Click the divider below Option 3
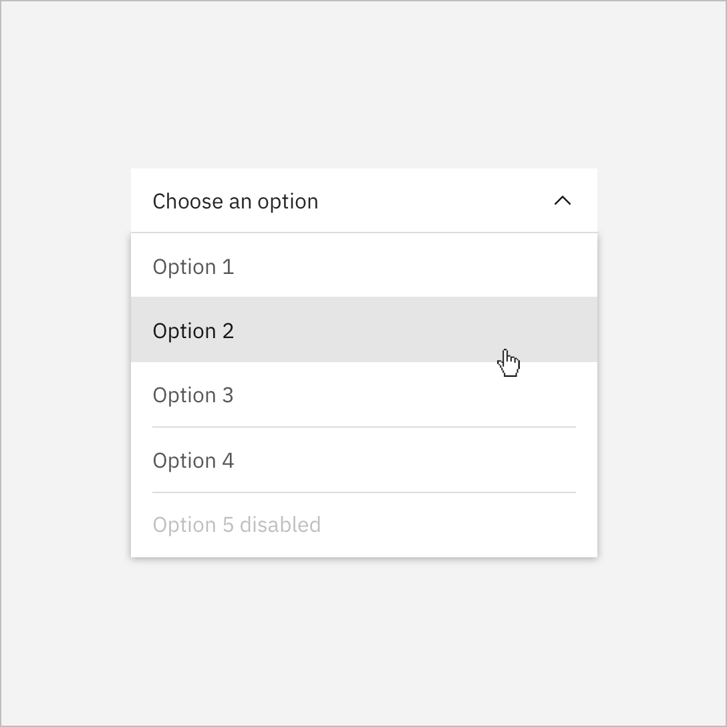727x727 pixels. click(x=364, y=427)
